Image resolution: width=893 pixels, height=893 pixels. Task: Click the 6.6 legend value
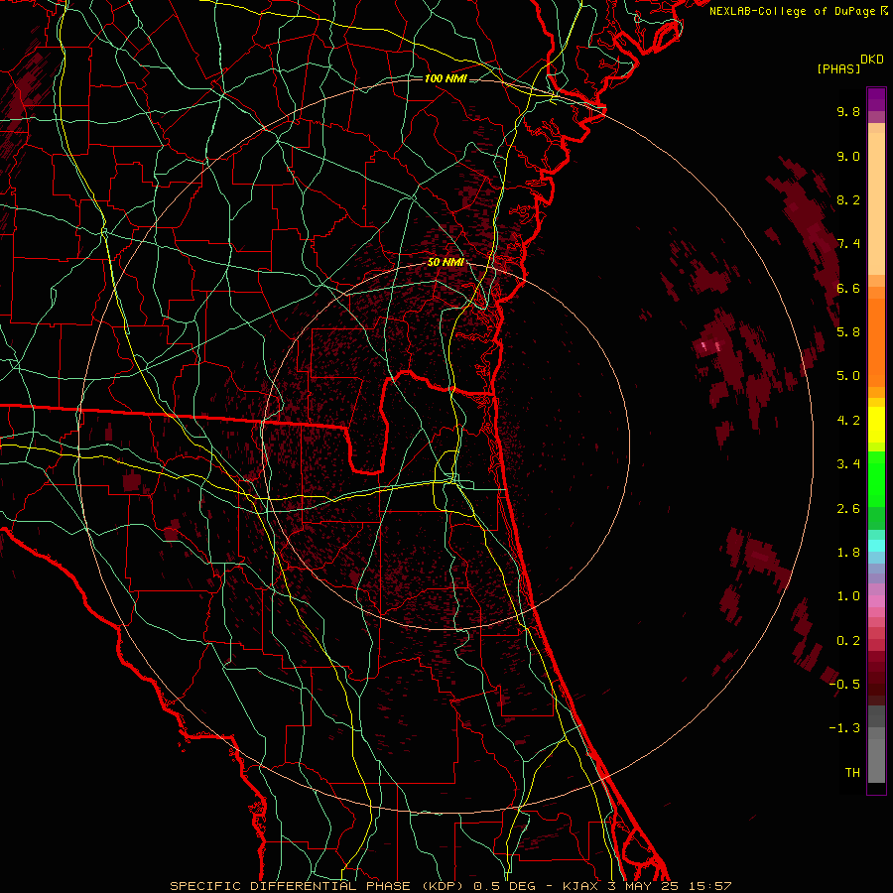tap(848, 288)
